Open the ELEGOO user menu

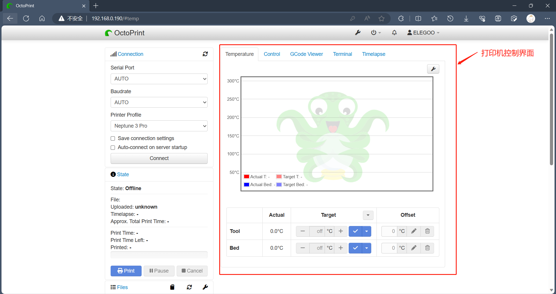point(423,33)
